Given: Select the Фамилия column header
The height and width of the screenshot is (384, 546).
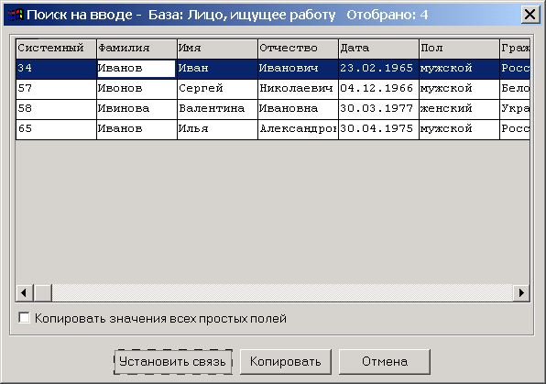Looking at the screenshot, I should (136, 49).
